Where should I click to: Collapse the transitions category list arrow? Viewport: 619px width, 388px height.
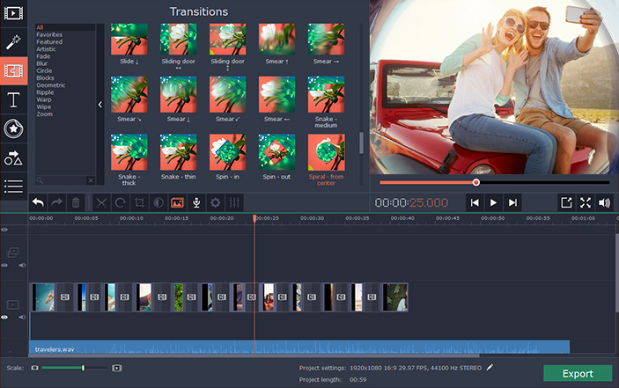[99, 105]
